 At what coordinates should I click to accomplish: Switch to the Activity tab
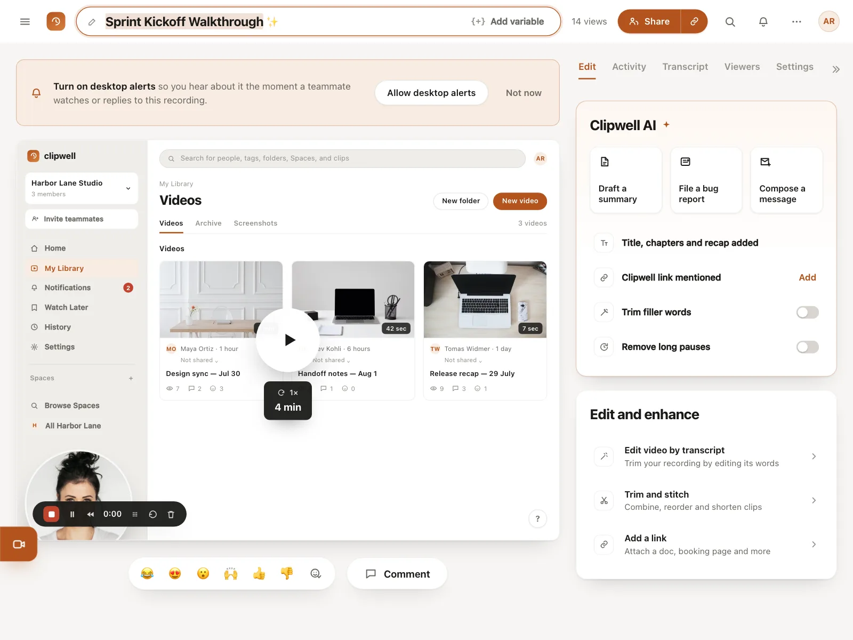(x=629, y=67)
